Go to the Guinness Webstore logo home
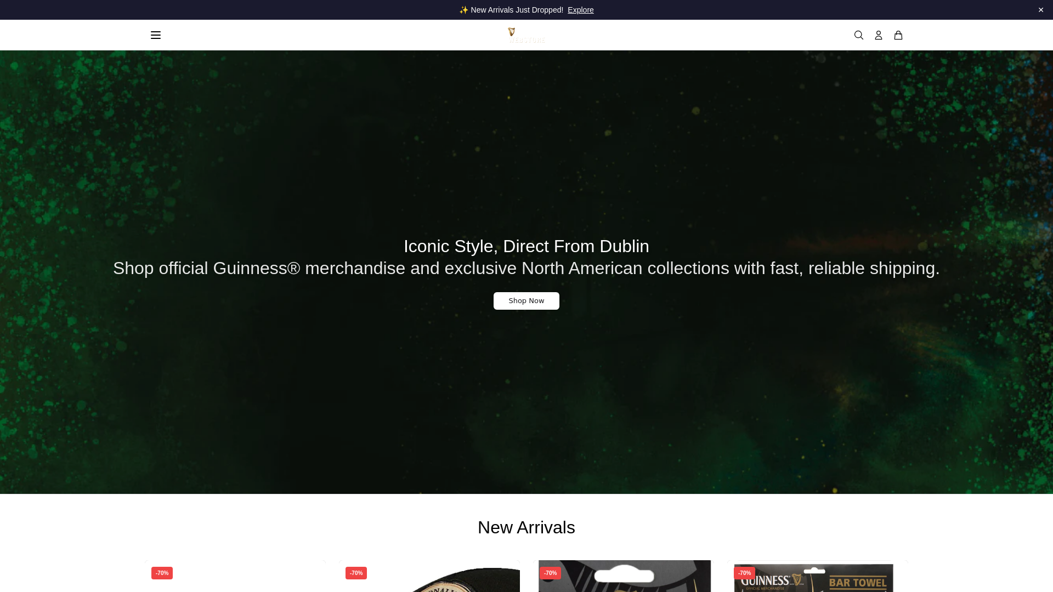 [x=526, y=35]
